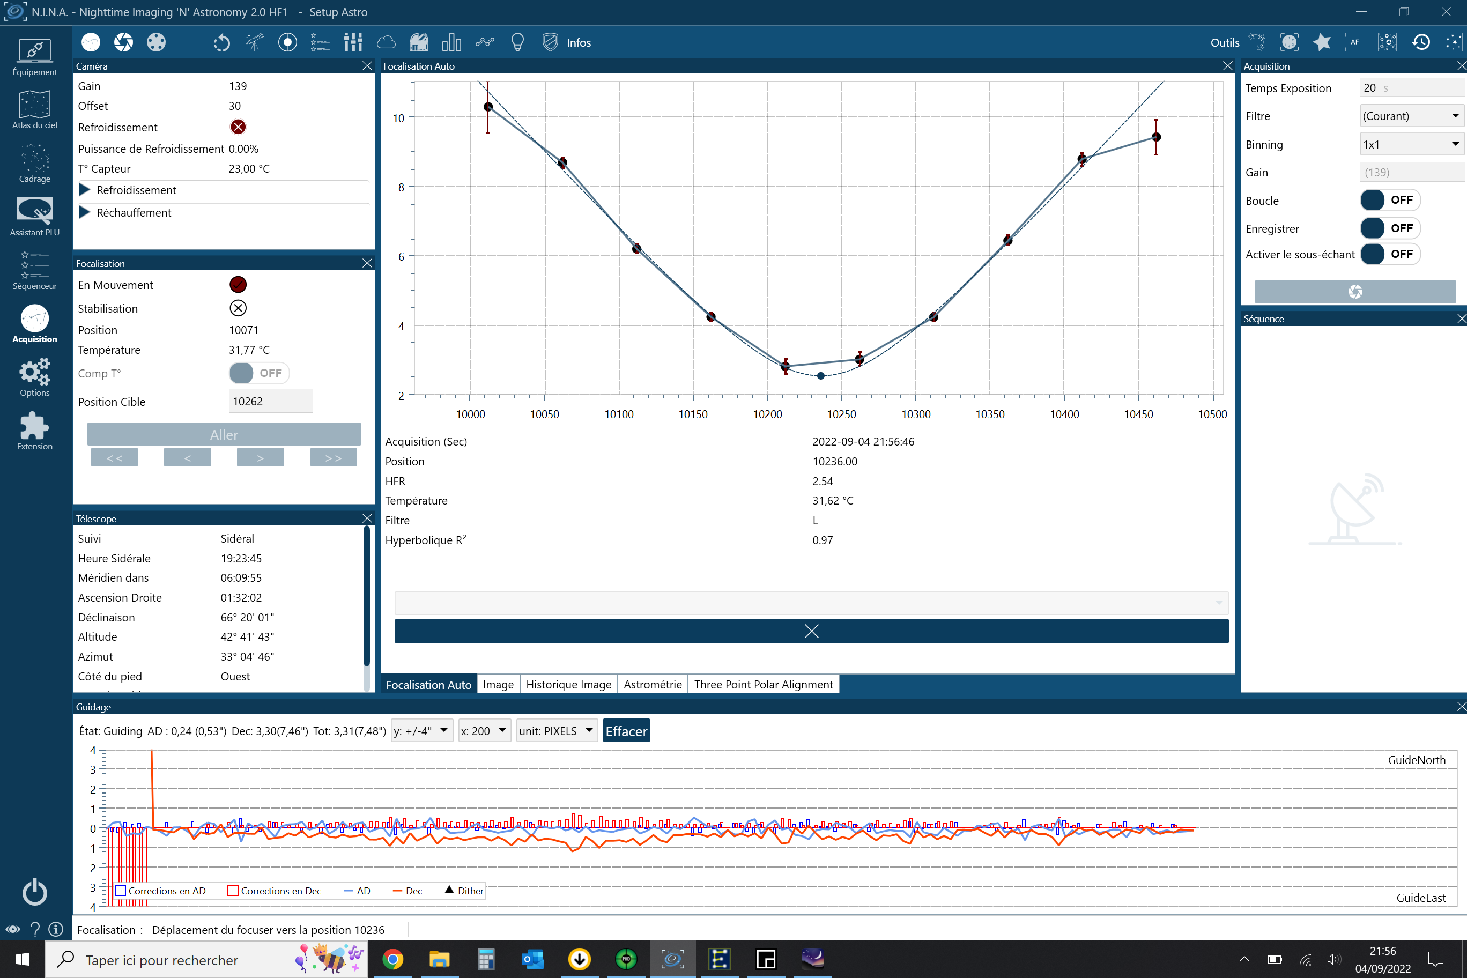This screenshot has width=1467, height=978.
Task: Click the Effacer button in Guidage
Action: point(626,731)
